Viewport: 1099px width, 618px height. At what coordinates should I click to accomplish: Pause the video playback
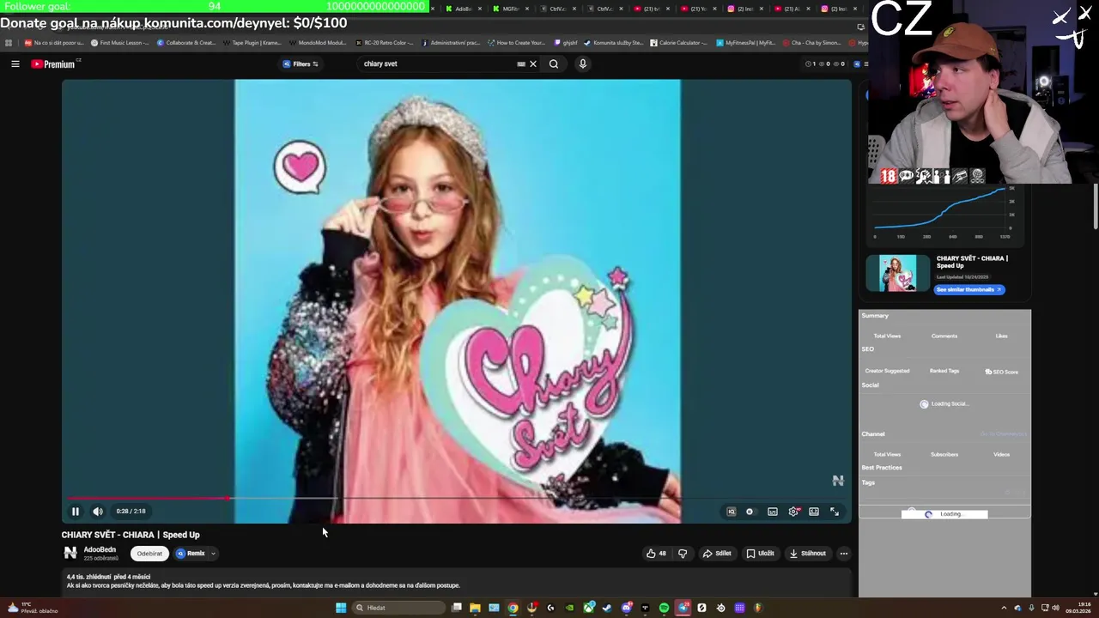pos(75,512)
